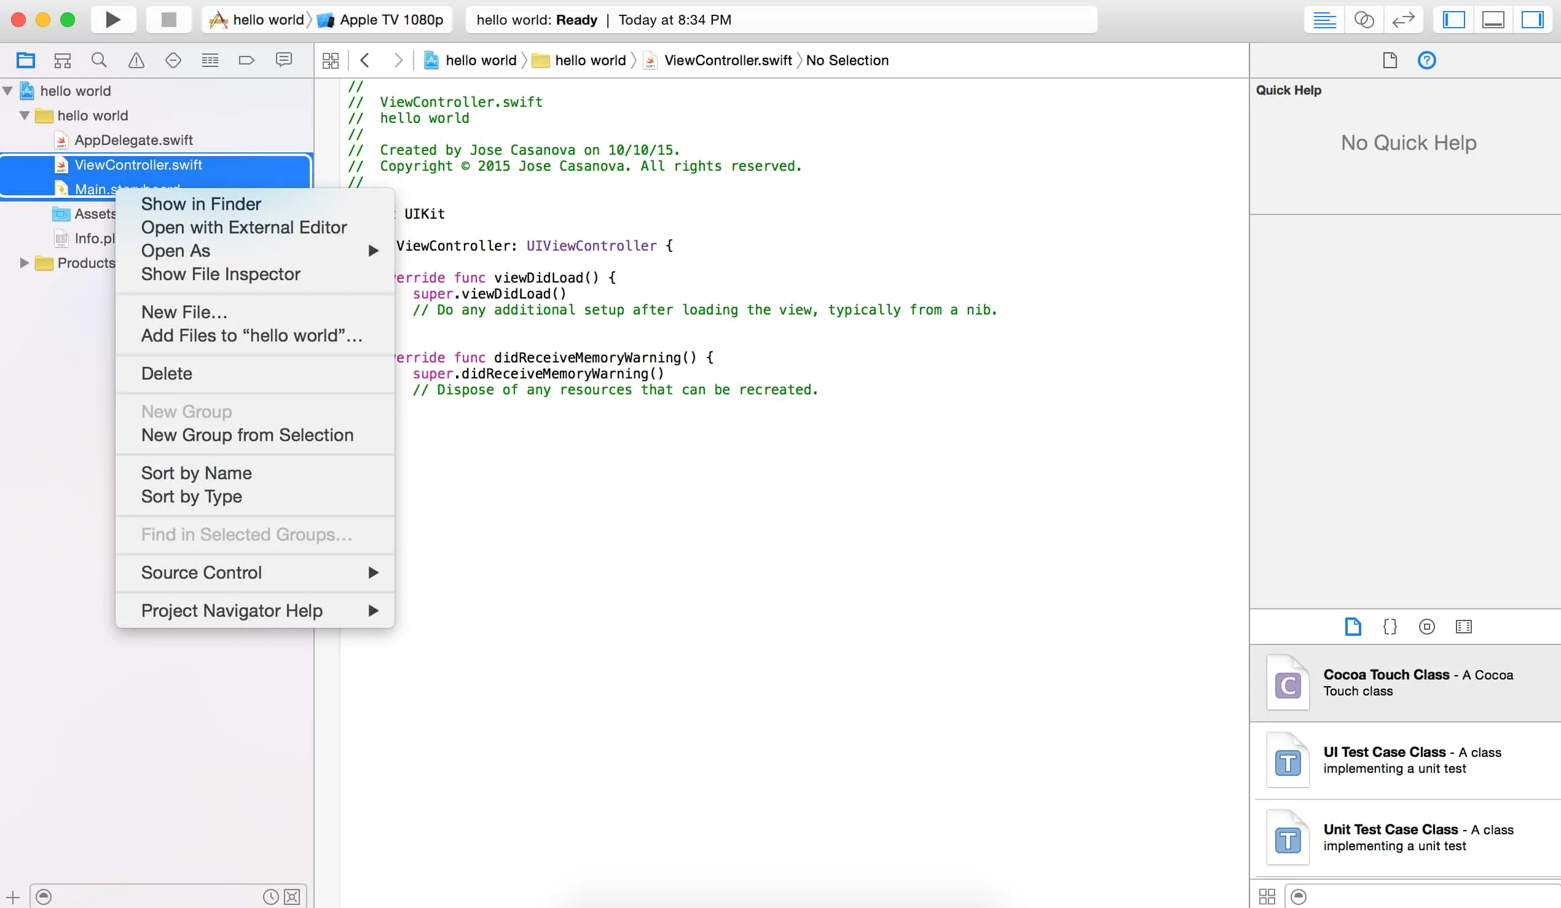The width and height of the screenshot is (1561, 908).
Task: Click the Run (play) button
Action: pyautogui.click(x=112, y=20)
